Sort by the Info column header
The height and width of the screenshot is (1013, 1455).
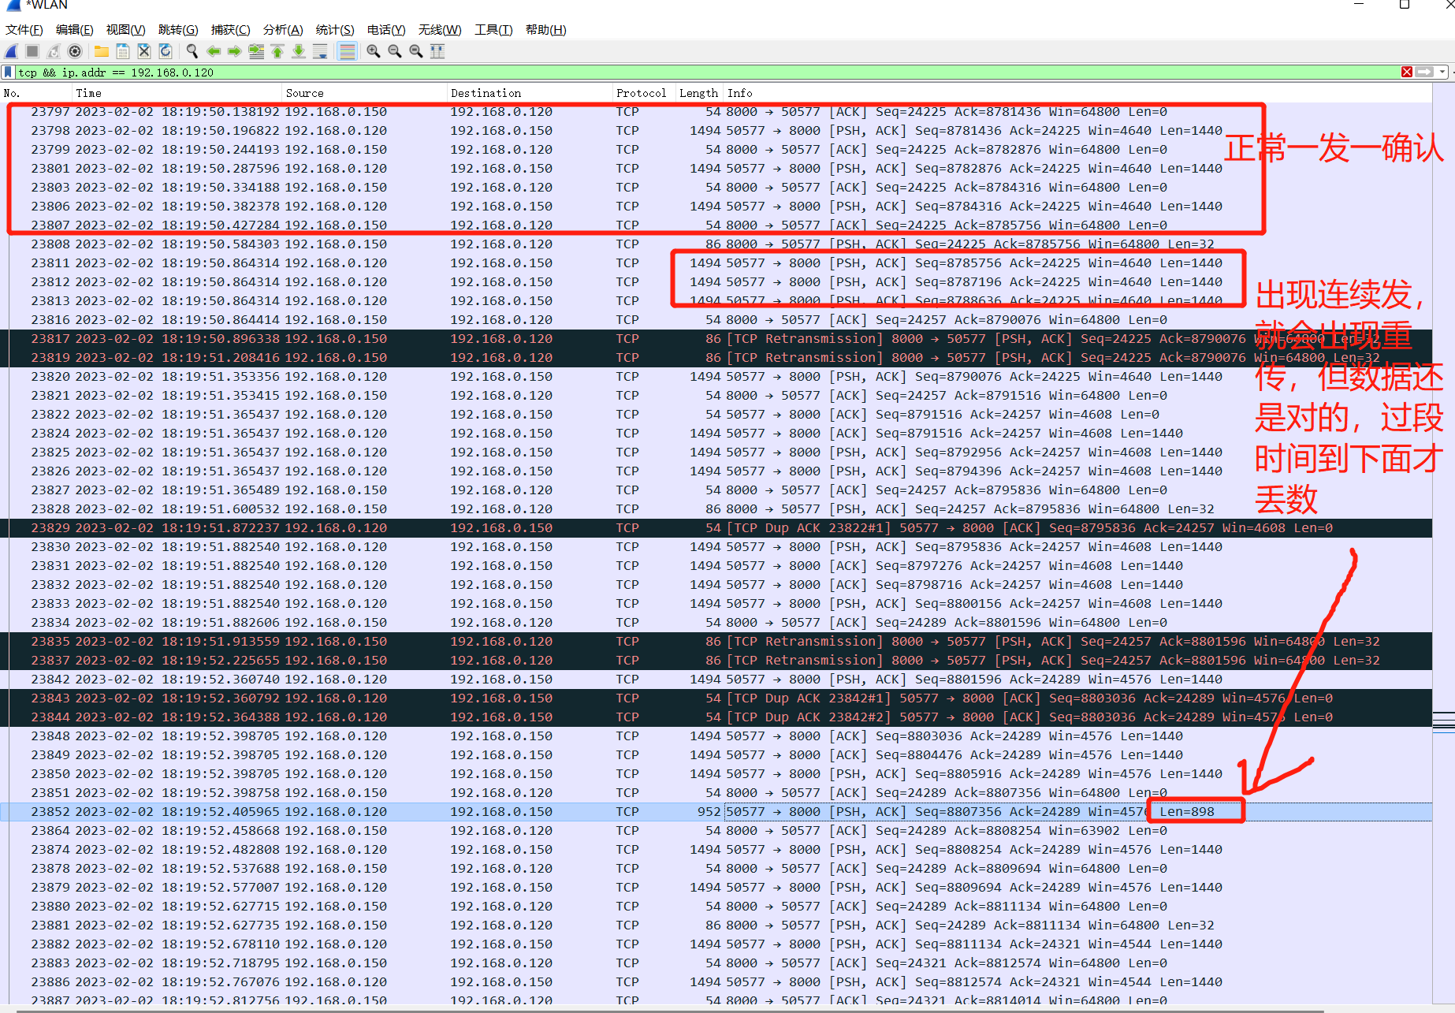coord(1077,93)
